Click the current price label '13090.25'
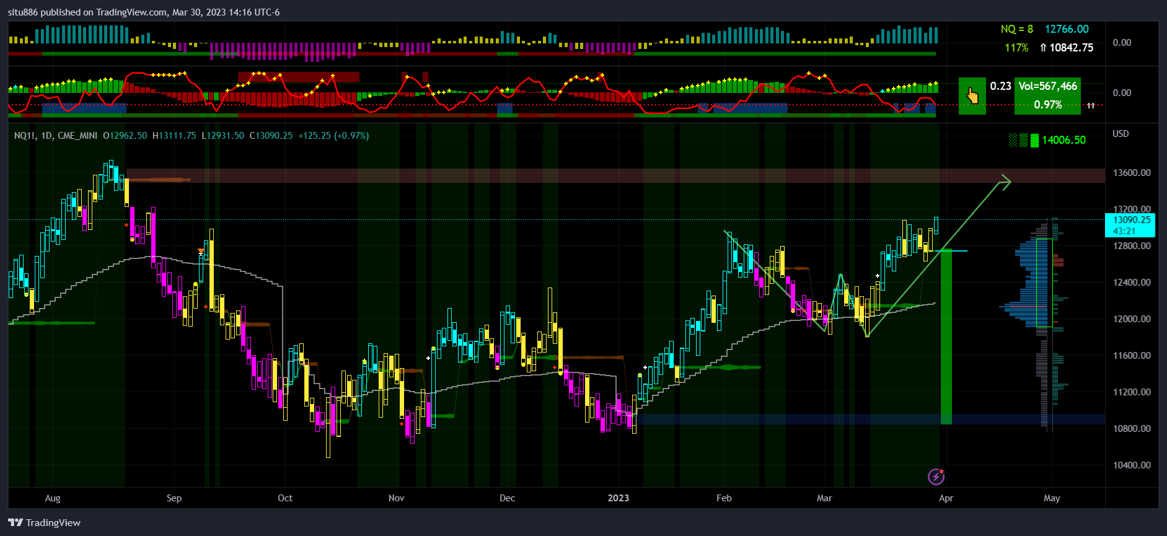Image resolution: width=1167 pixels, height=536 pixels. point(1131,220)
